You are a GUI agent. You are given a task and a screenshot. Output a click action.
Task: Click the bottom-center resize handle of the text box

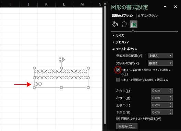pos(61,87)
